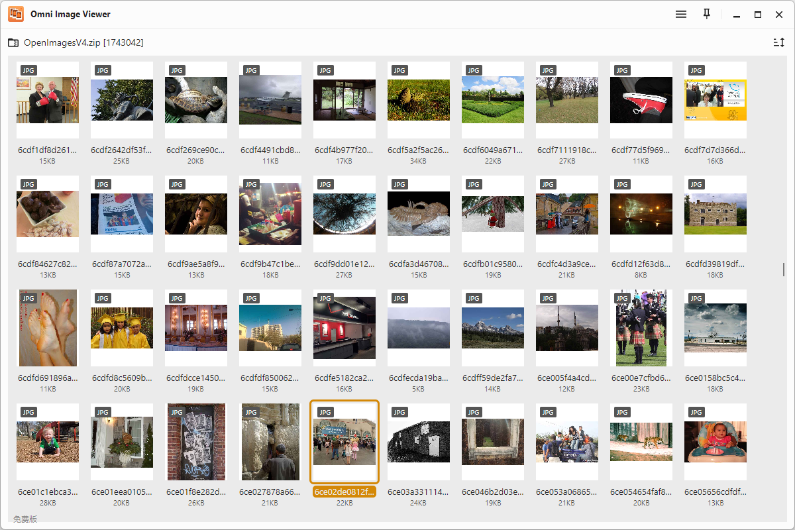Click the JPG badge on the tiger photo

point(621,411)
